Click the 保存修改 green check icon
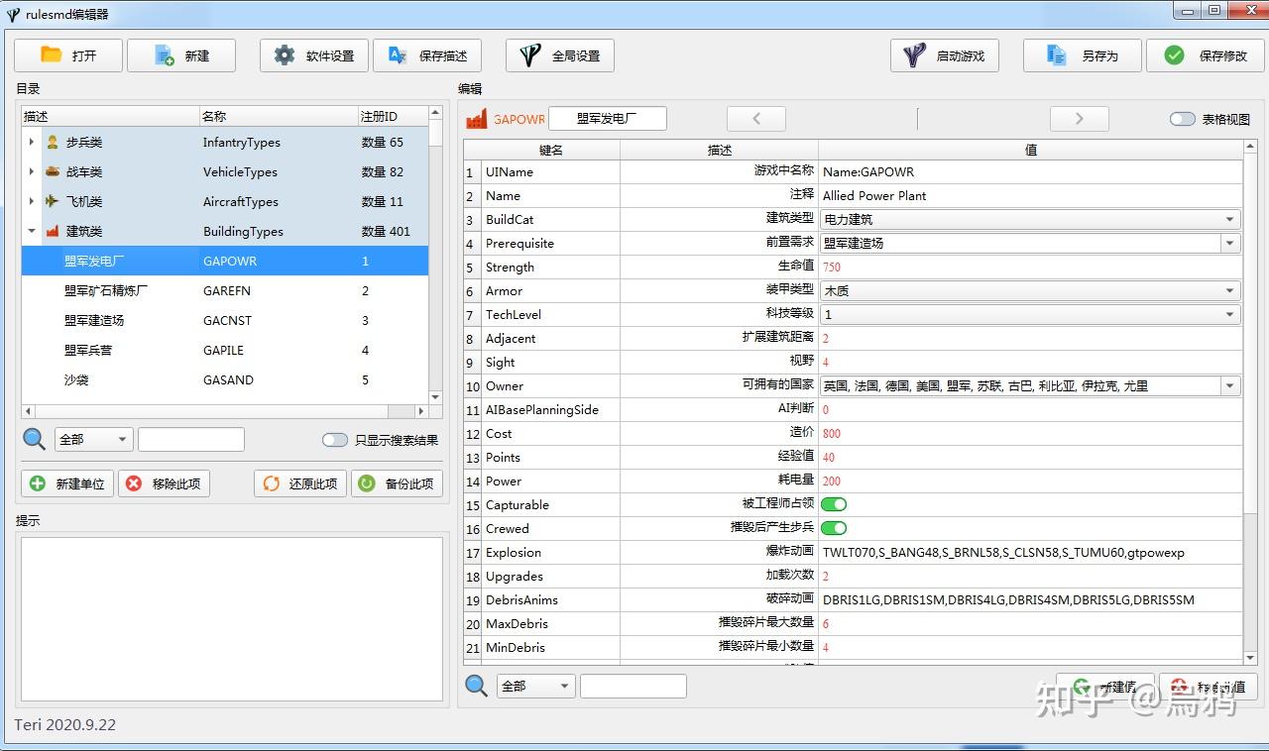The width and height of the screenshot is (1269, 751). (x=1175, y=55)
